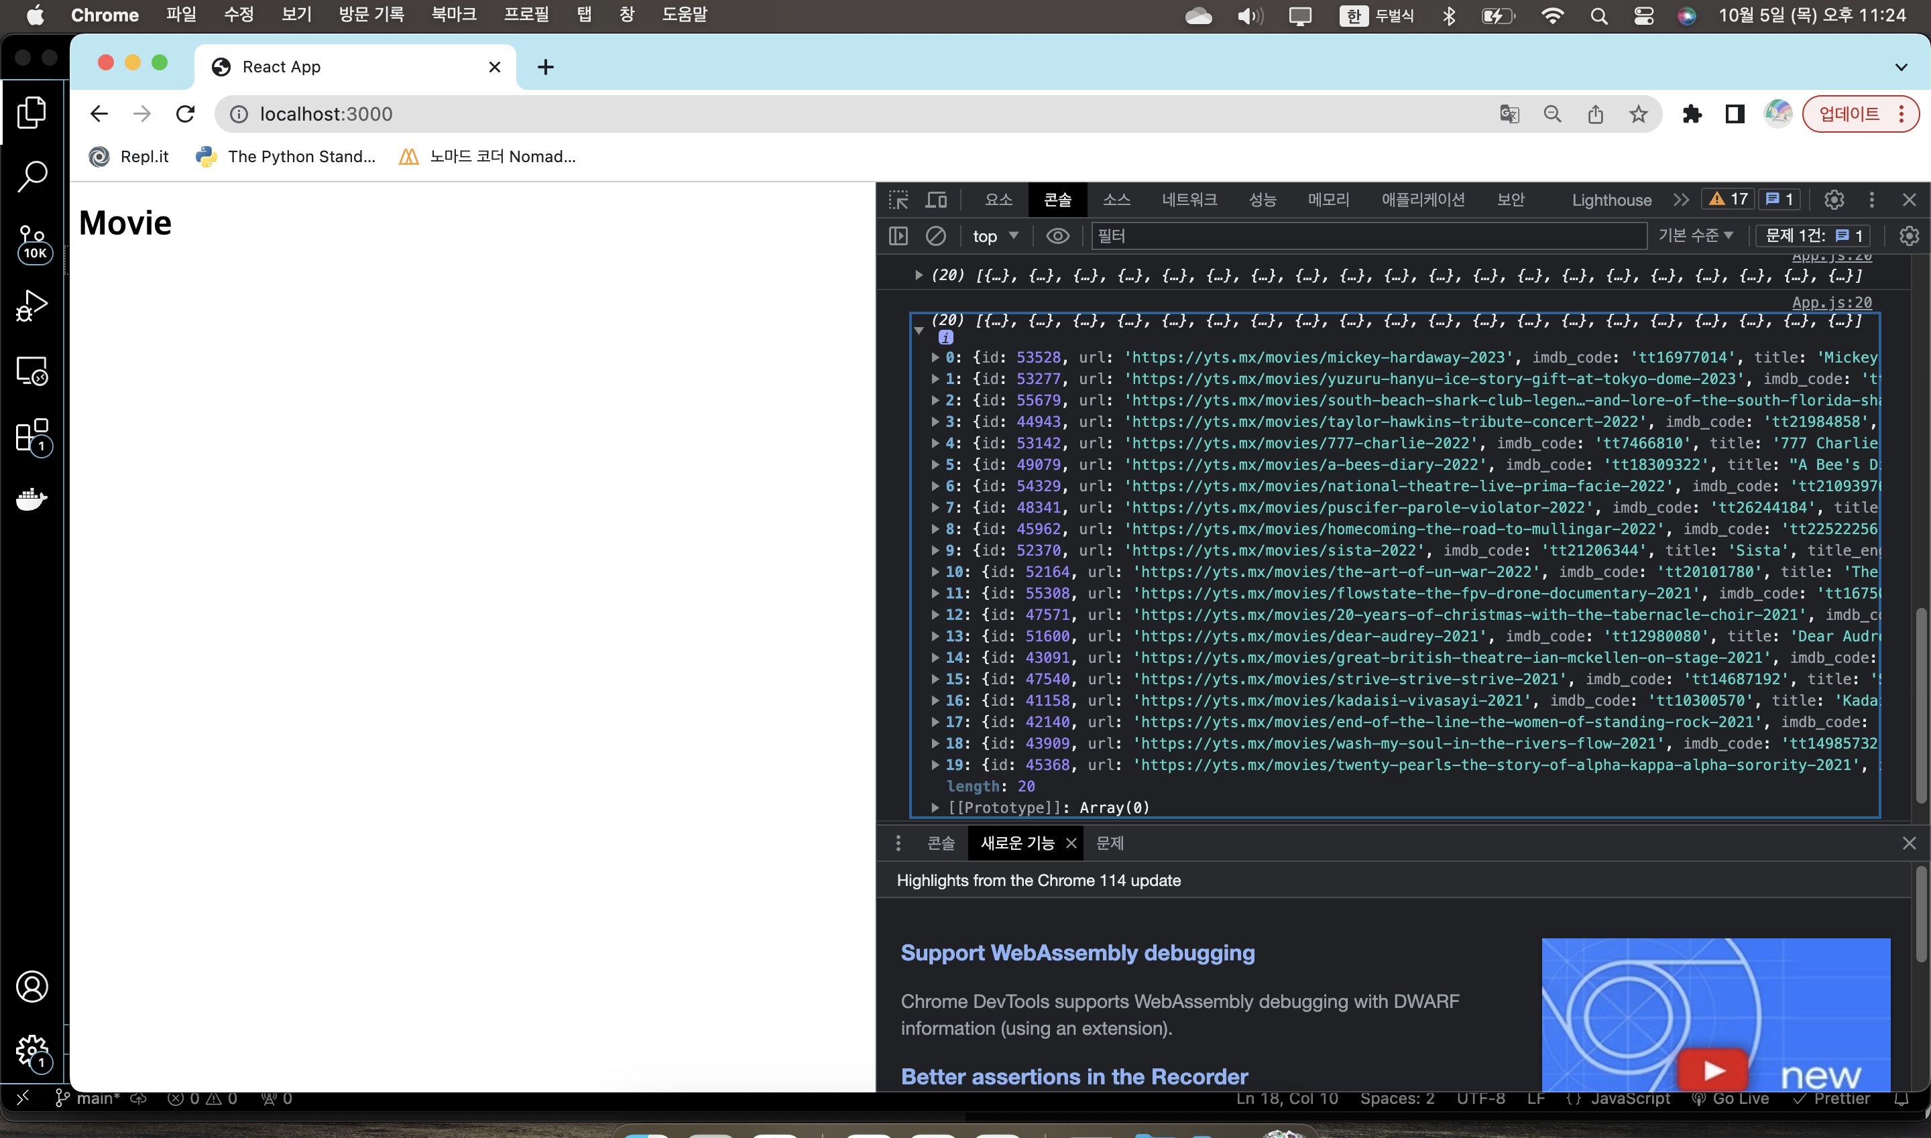Screen dimensions: 1931x1138
Task: Click the Support WebAssembly debugging link
Action: 1077,952
